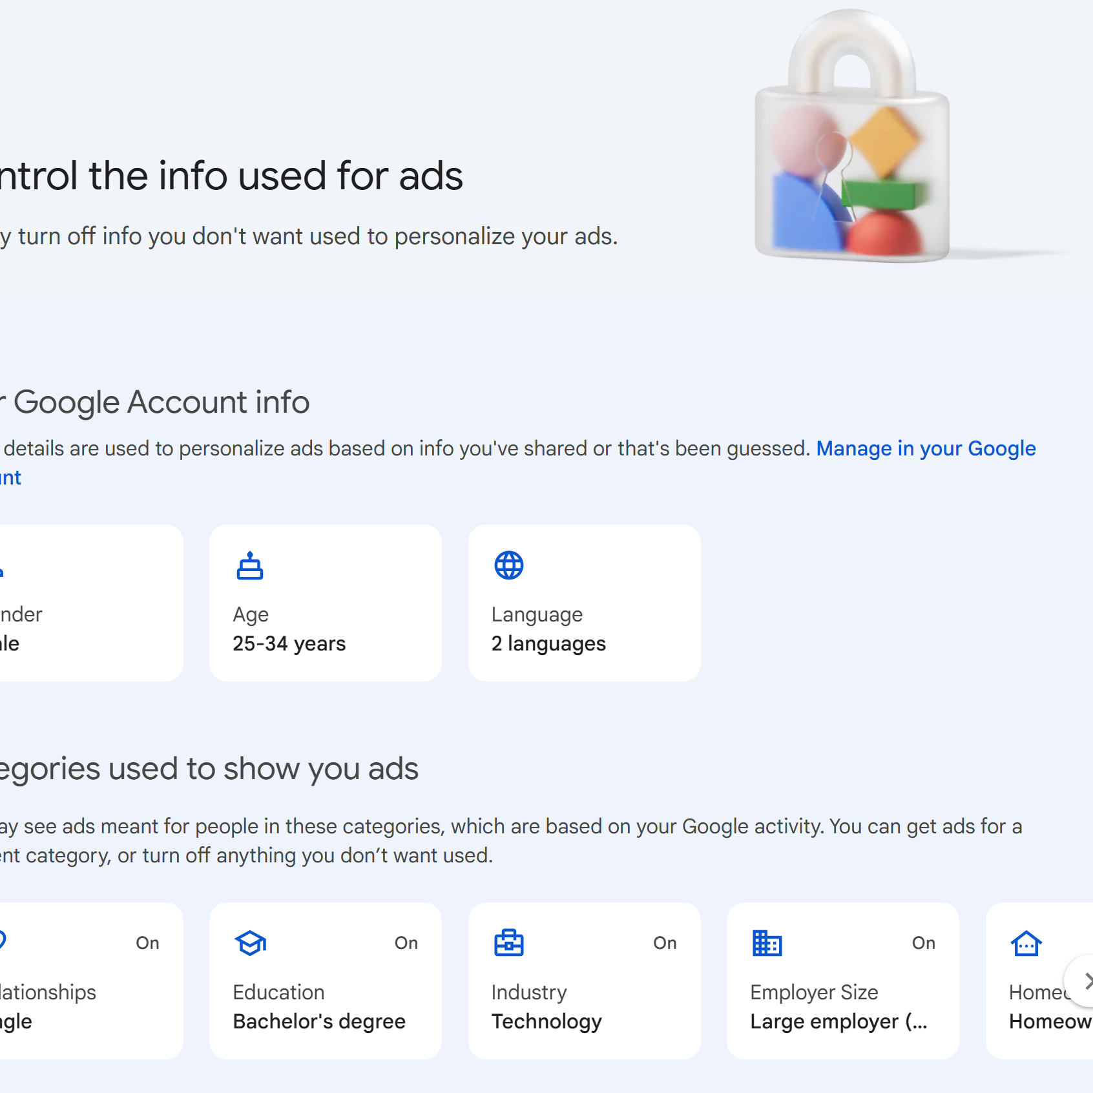Open the Homeownership card at the edge
Viewport: 1093px width, 1093px height.
coord(1039,981)
